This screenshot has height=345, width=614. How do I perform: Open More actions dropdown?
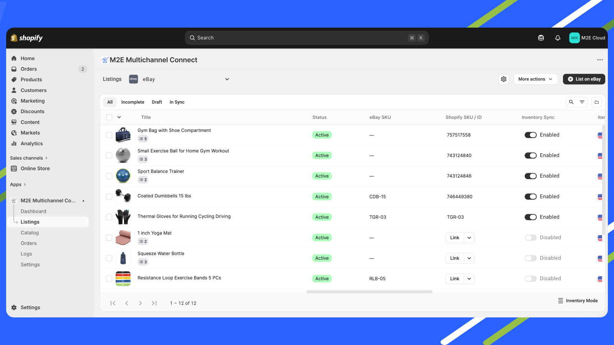tap(536, 79)
